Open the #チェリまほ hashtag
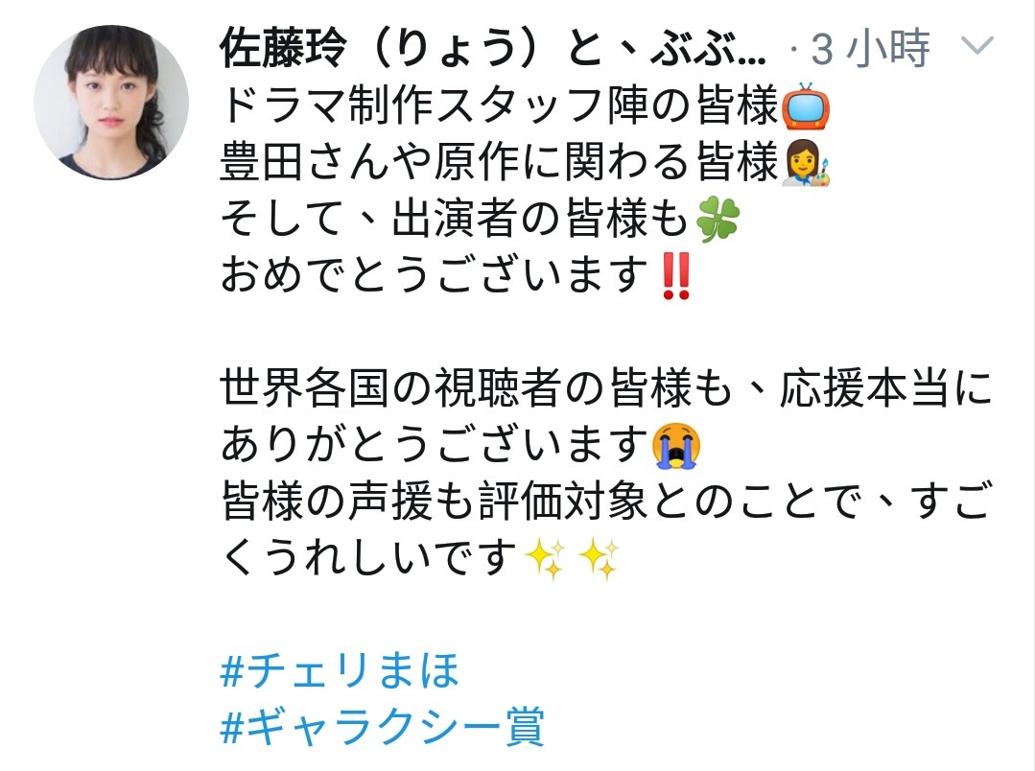Screen dimensions: 1035x771 (340, 670)
